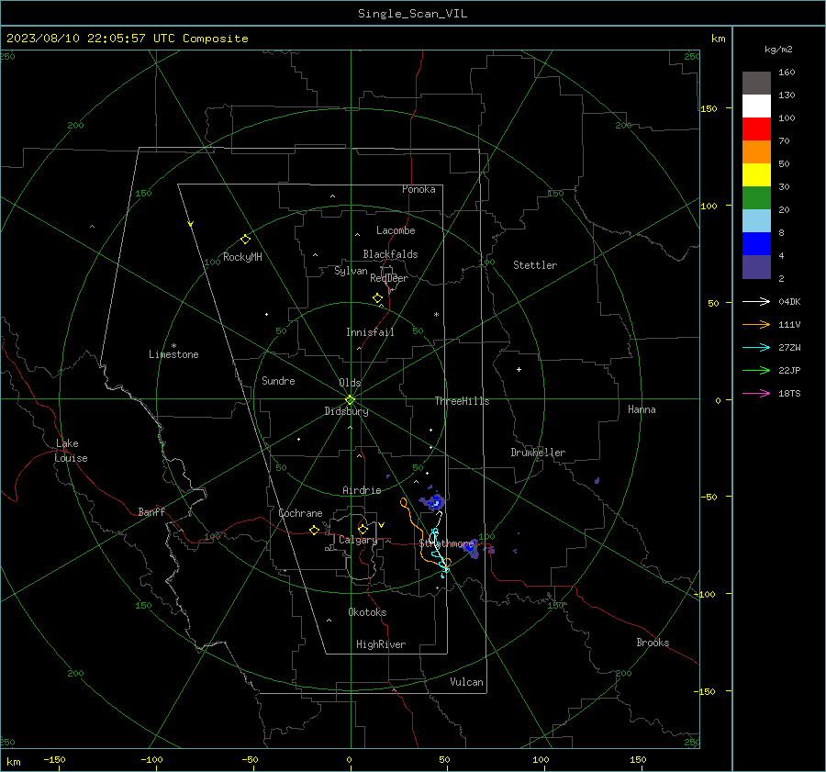Viewport: 826px width, 772px height.
Task: Click the Single_Scan_VIL title text
Action: 412,14
